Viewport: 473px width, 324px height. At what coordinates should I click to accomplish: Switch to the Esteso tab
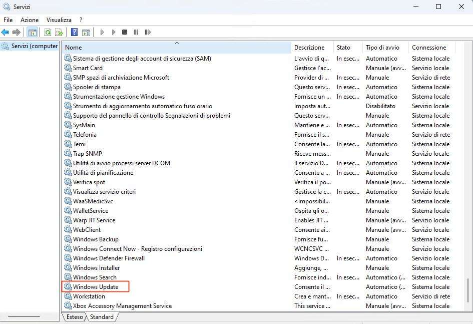74,317
